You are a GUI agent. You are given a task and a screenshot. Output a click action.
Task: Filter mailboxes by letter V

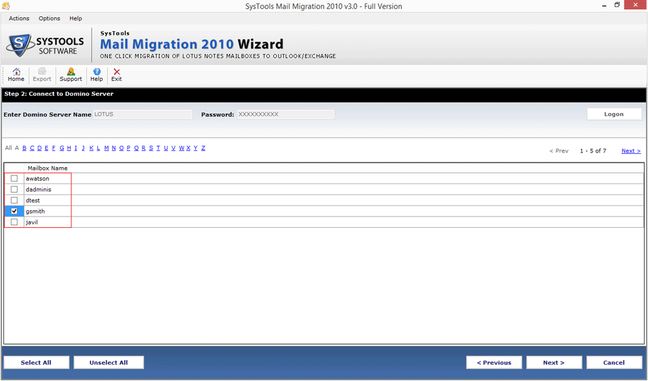[x=173, y=148]
